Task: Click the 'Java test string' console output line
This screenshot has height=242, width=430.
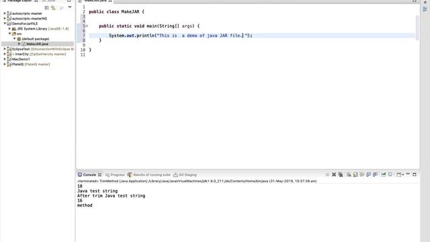Action: (x=97, y=191)
